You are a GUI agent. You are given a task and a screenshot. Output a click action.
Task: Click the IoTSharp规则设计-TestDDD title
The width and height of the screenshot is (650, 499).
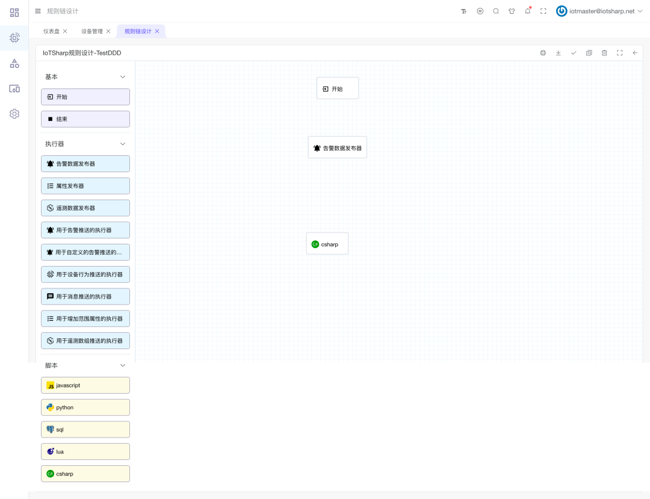82,52
